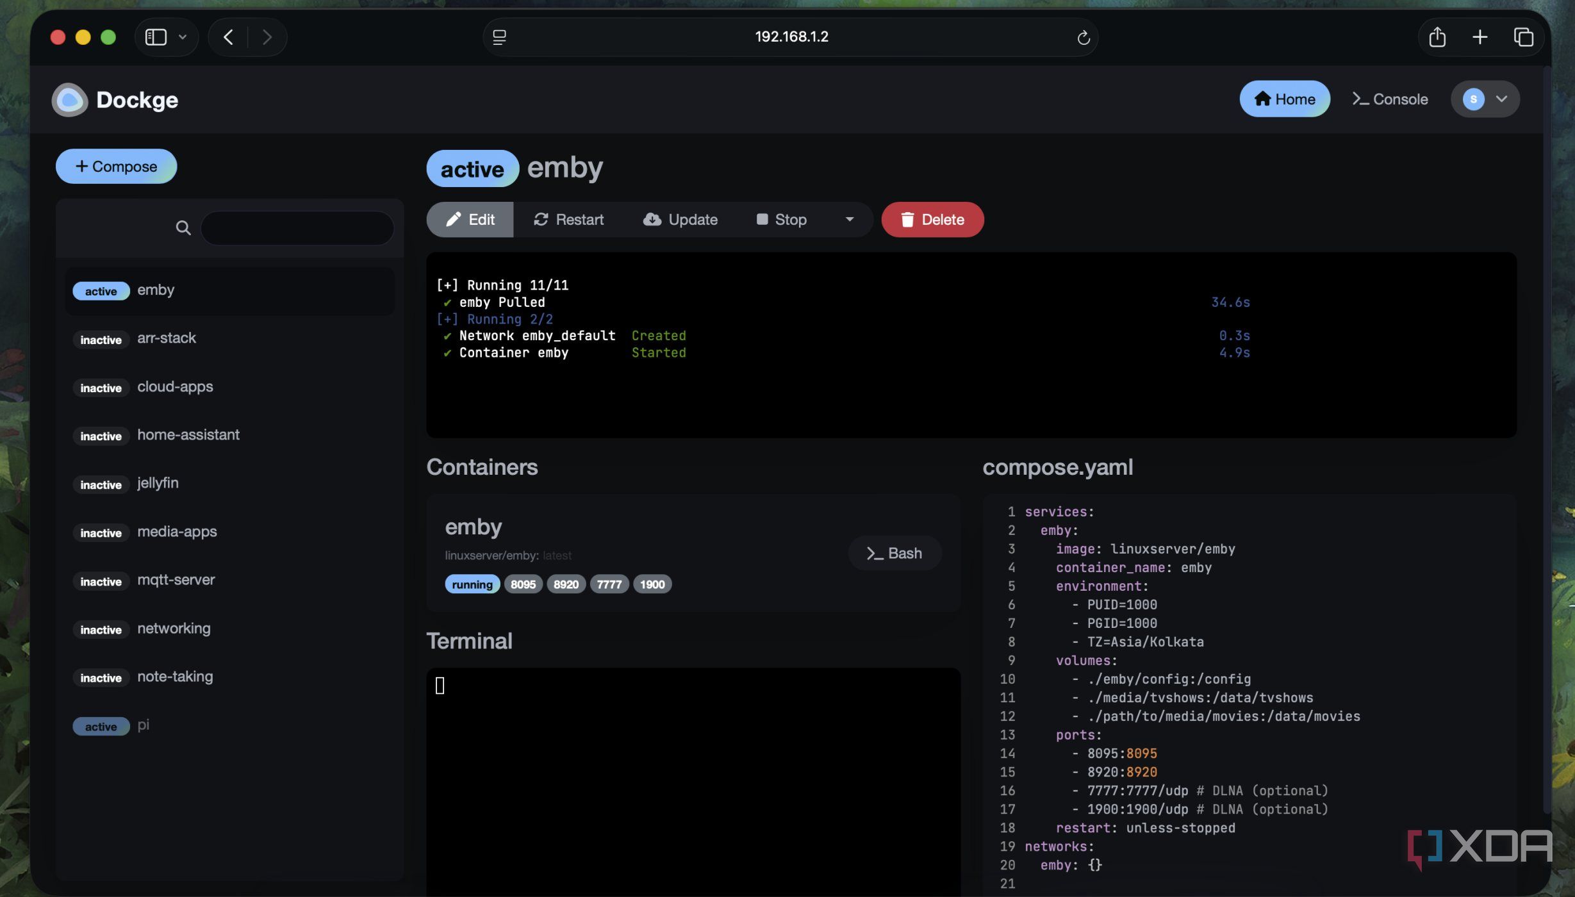Click the 'Network emby_default Created' log line

[564, 336]
